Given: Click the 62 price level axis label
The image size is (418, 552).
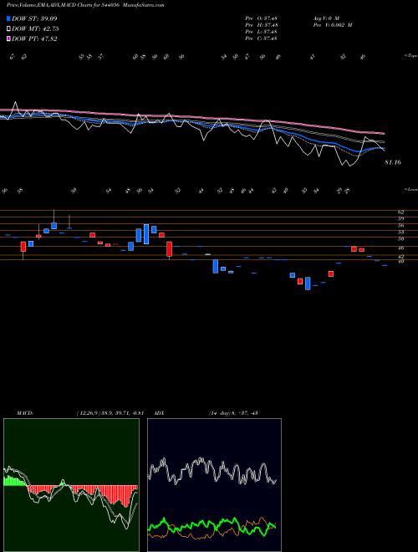Looking at the screenshot, I should 400,212.
